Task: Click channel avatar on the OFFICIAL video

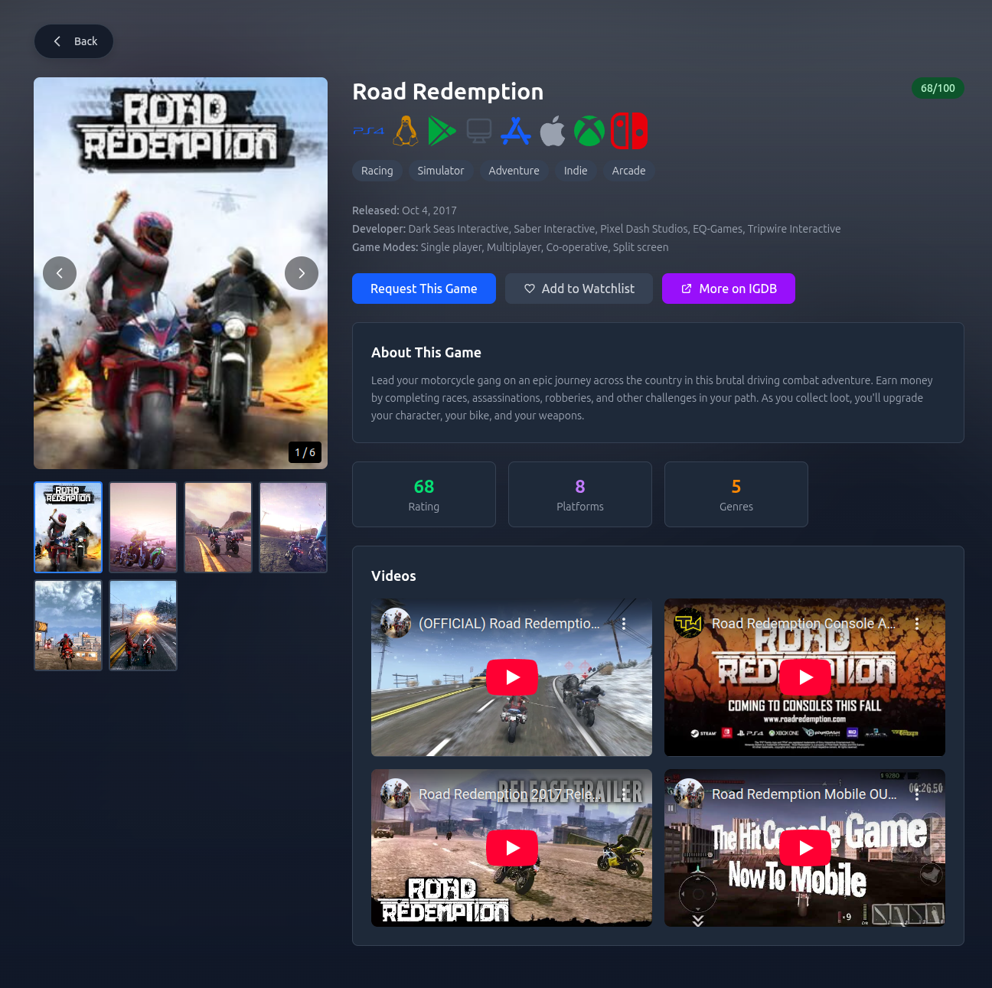Action: (x=396, y=623)
